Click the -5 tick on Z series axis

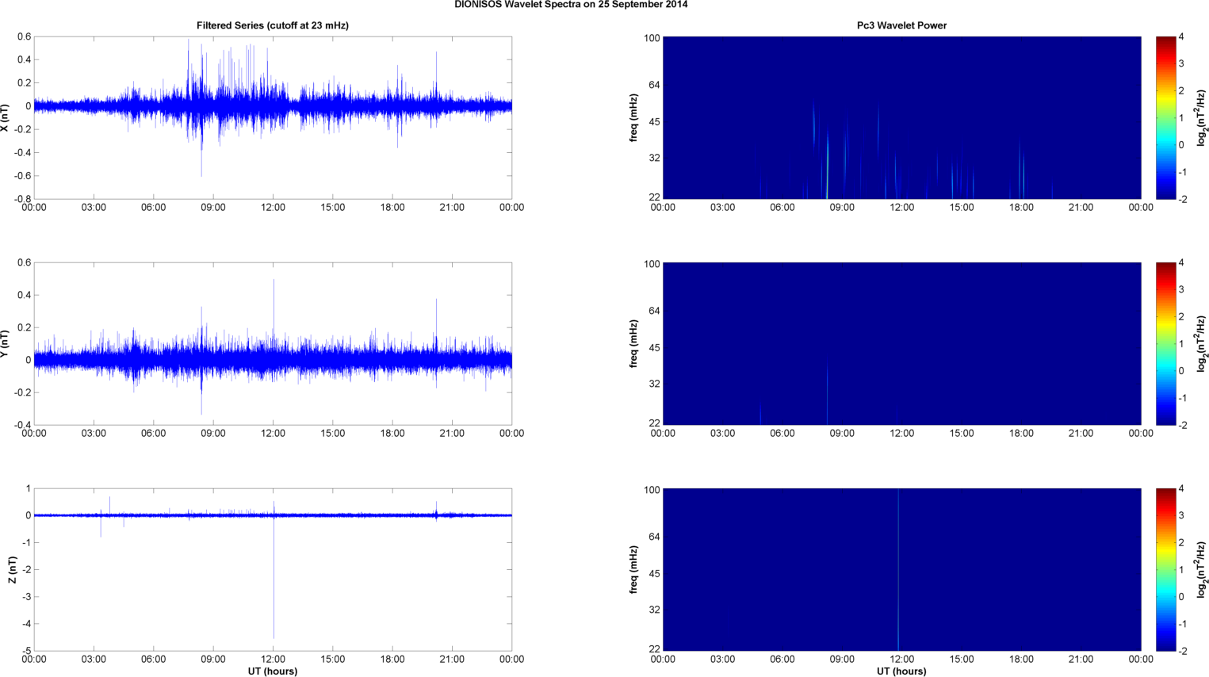27,651
